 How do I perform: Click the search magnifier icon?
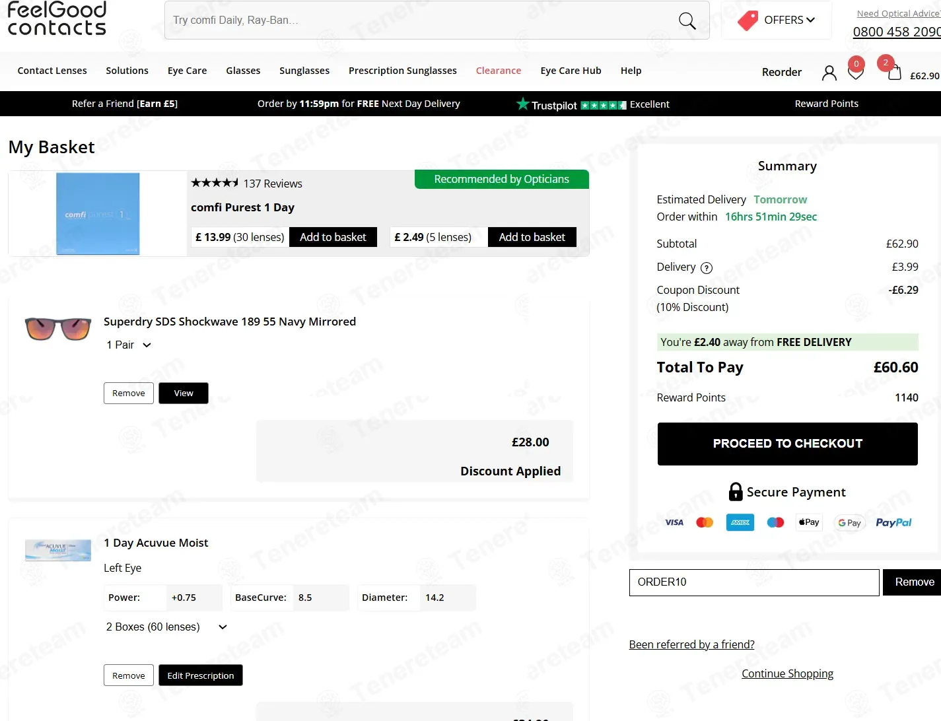point(687,20)
